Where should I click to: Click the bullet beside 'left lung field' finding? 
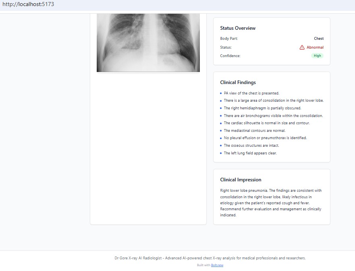point(221,153)
